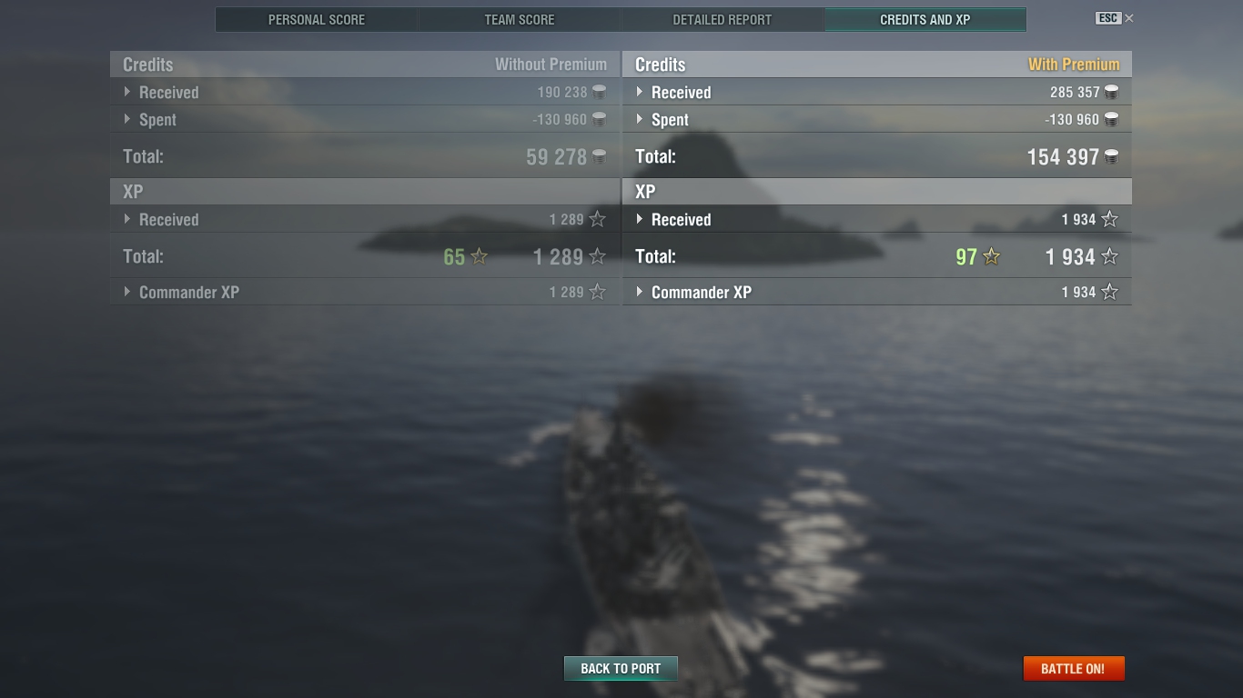1243x698 pixels.
Task: Click the coin icon beside 59 278 total
Action: click(x=599, y=157)
